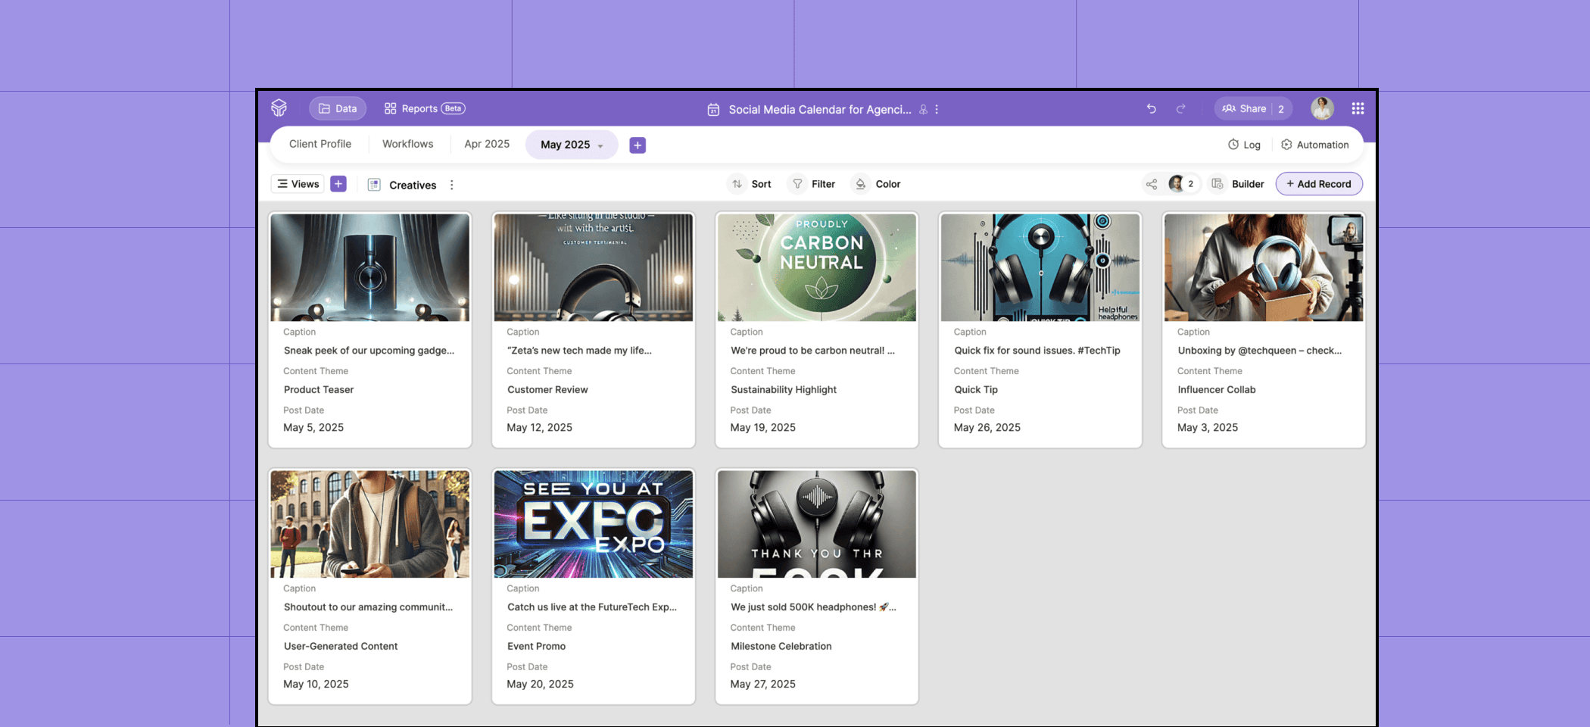Click the 'Customer Review' theme value
The width and height of the screenshot is (1590, 727).
(547, 390)
